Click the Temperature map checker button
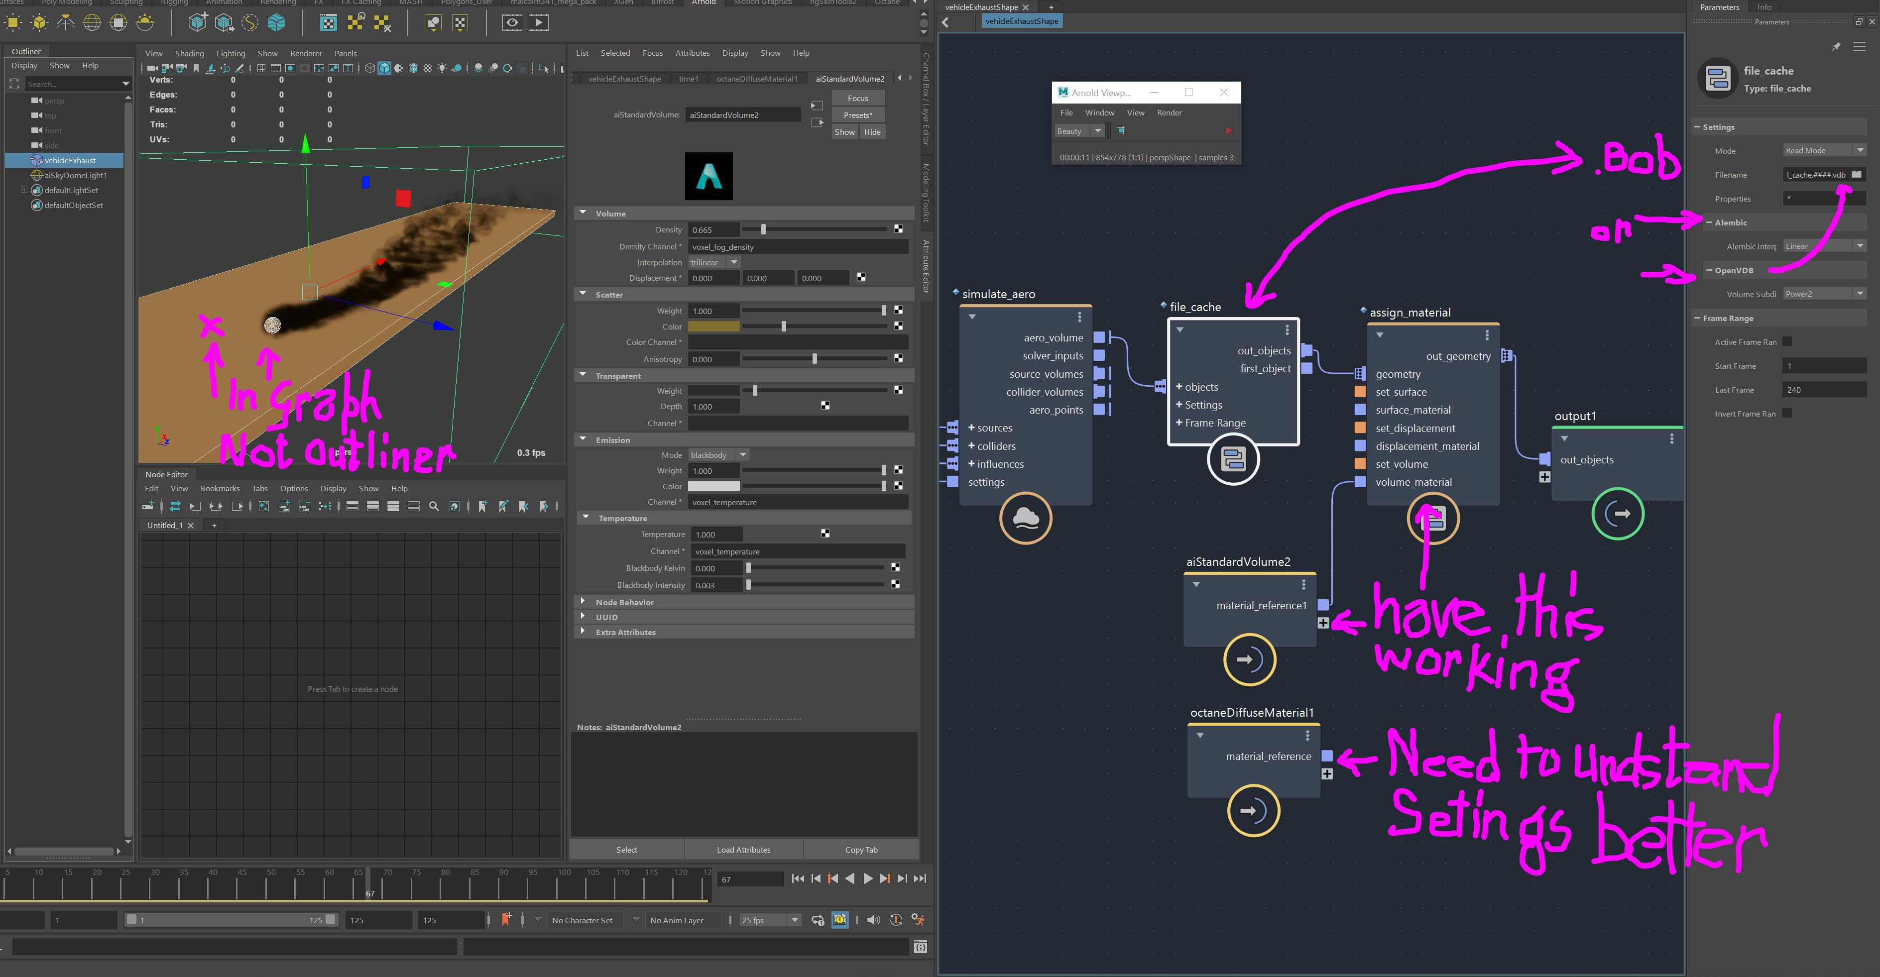This screenshot has width=1880, height=977. pyautogui.click(x=824, y=534)
